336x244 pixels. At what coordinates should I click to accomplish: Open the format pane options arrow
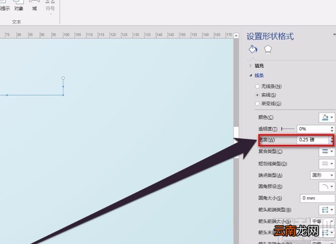click(x=334, y=35)
